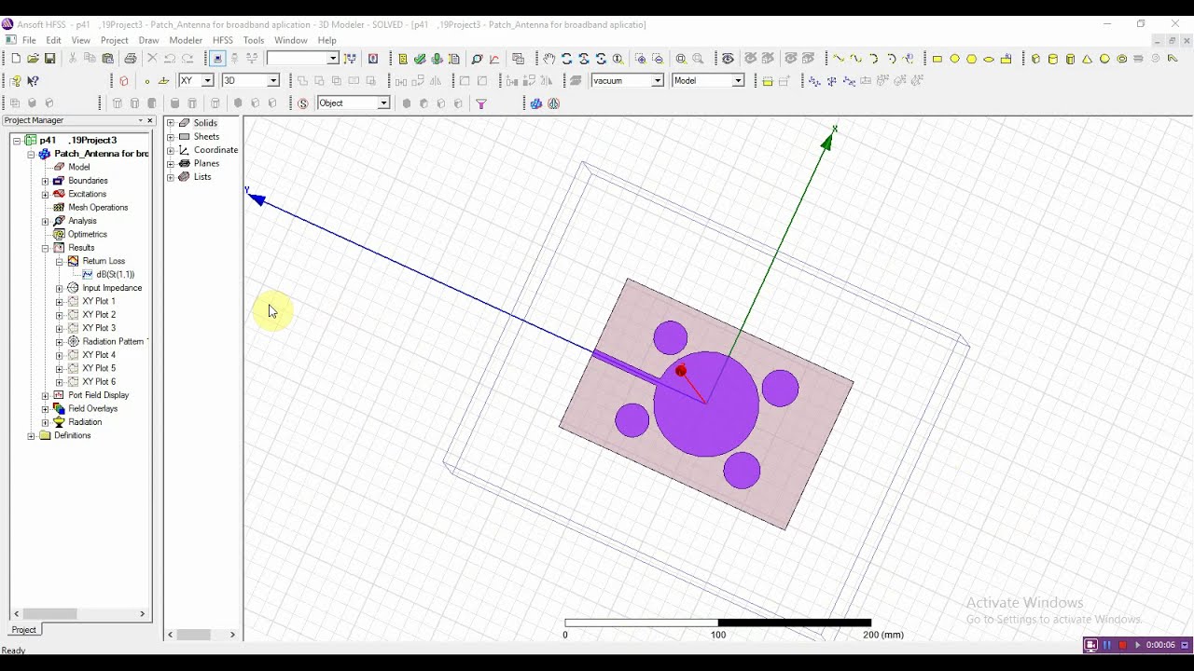Viewport: 1194px width, 671px height.
Task: Select the Draw Torus tool
Action: click(x=1122, y=59)
